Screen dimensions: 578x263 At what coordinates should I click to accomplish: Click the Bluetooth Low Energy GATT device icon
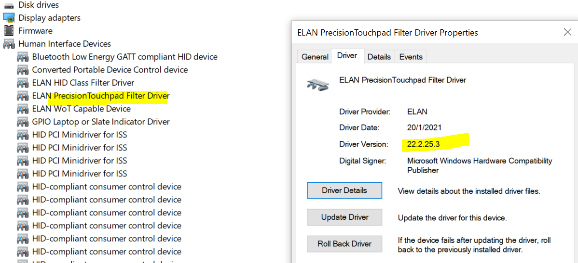[23, 57]
